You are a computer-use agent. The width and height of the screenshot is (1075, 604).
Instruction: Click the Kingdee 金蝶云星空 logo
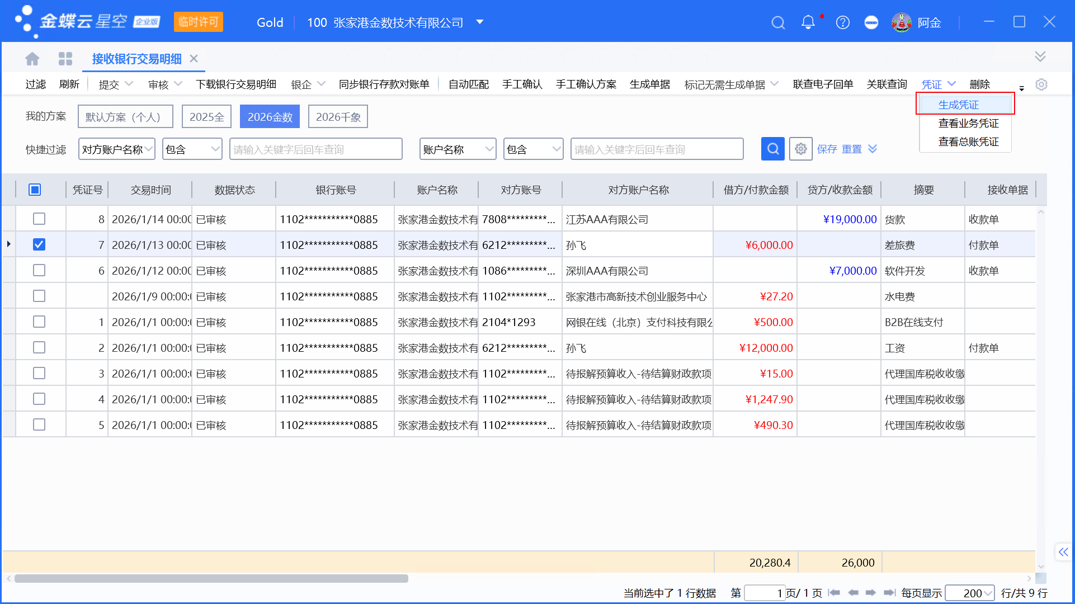pyautogui.click(x=87, y=22)
